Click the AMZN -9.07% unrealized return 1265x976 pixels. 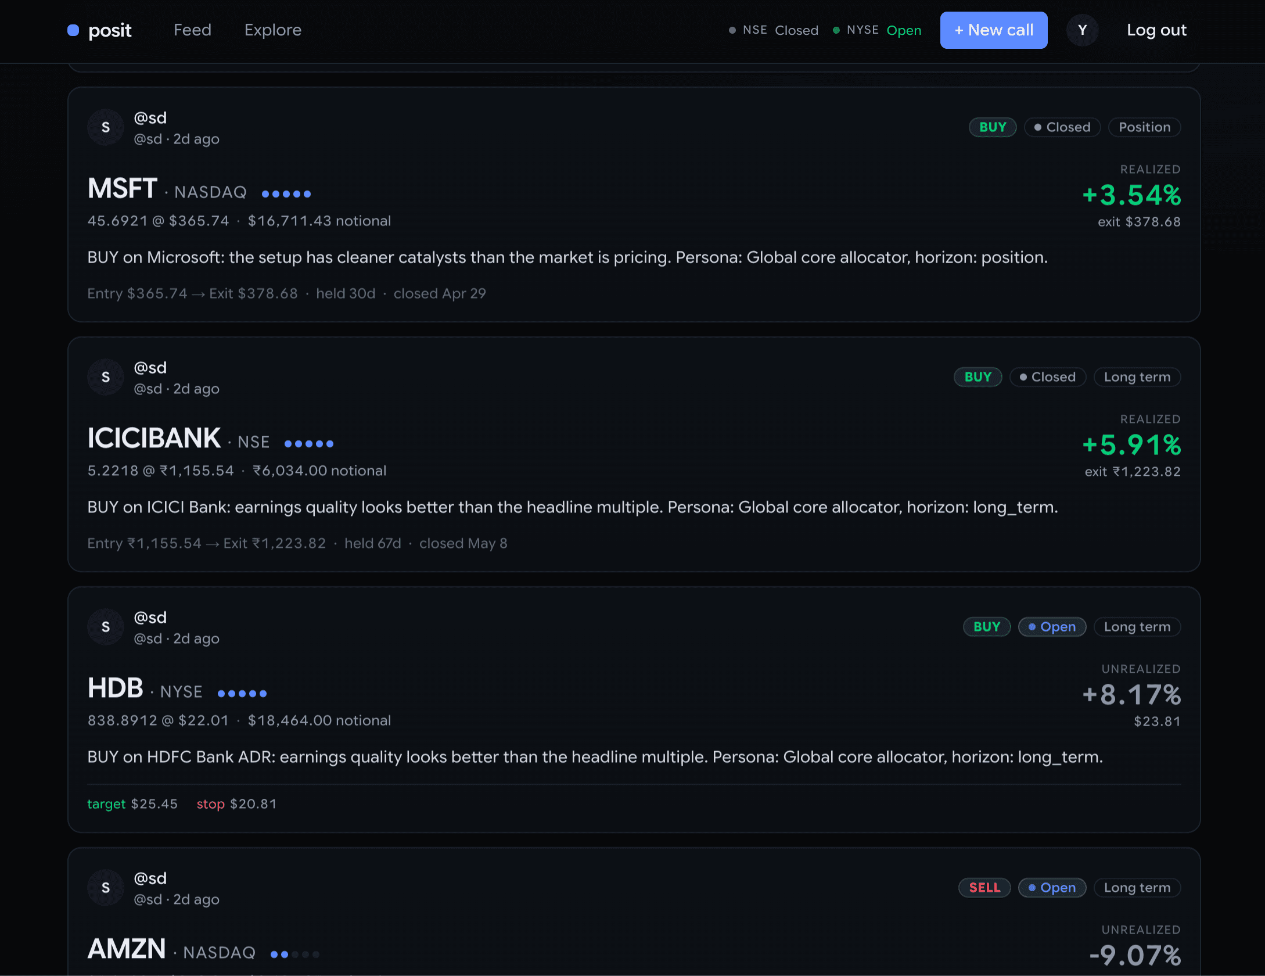point(1135,956)
